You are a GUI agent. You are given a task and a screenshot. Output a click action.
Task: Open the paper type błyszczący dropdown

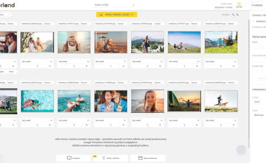[260, 115]
